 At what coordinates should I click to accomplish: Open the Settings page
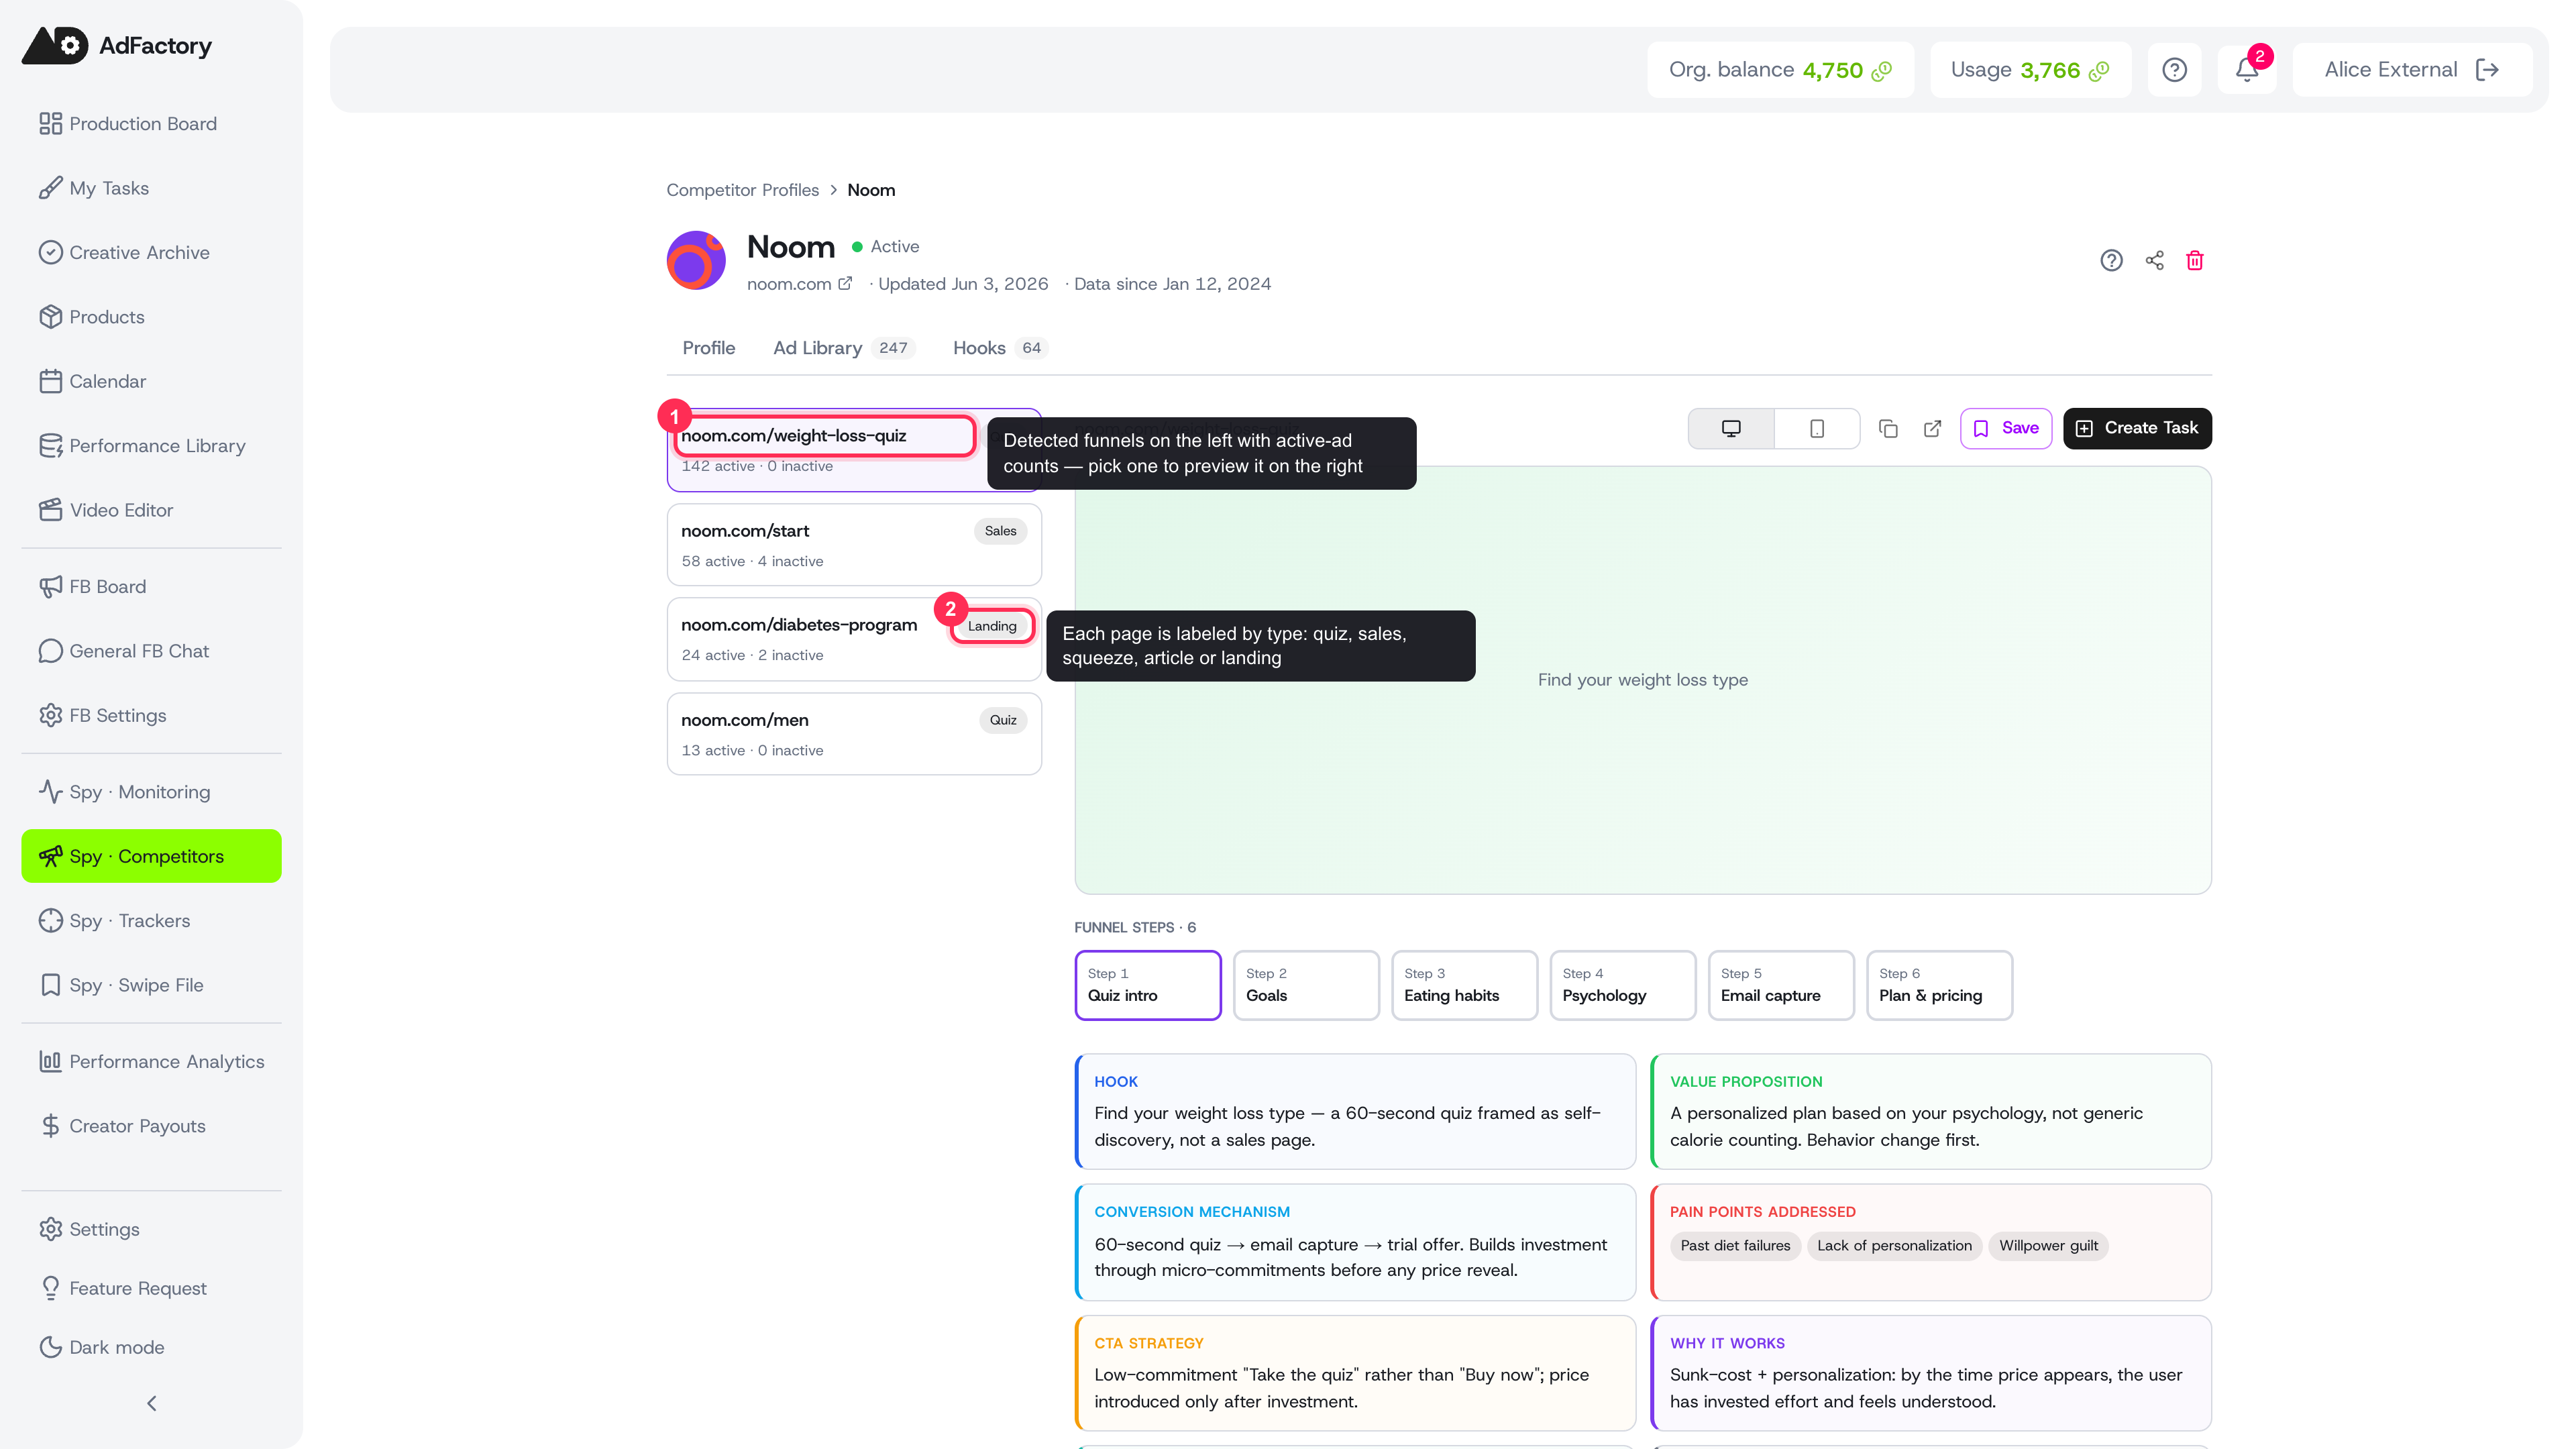(151, 1229)
